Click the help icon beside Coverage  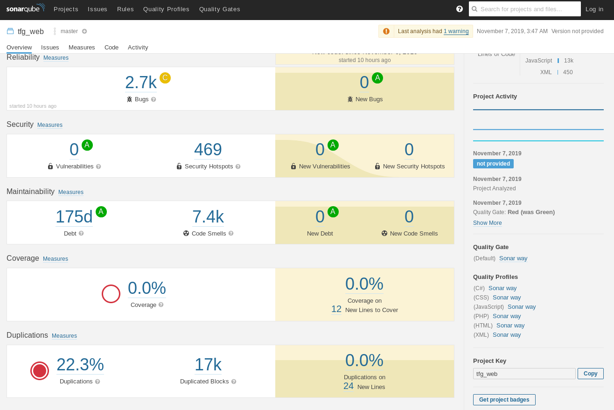coord(161,305)
